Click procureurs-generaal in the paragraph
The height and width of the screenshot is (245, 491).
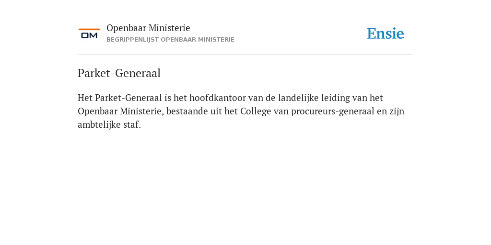[333, 111]
